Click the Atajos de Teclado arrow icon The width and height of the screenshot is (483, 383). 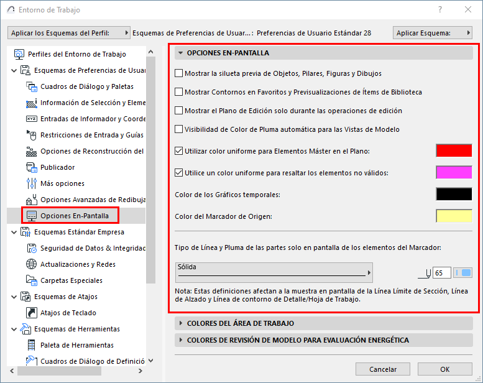32,313
